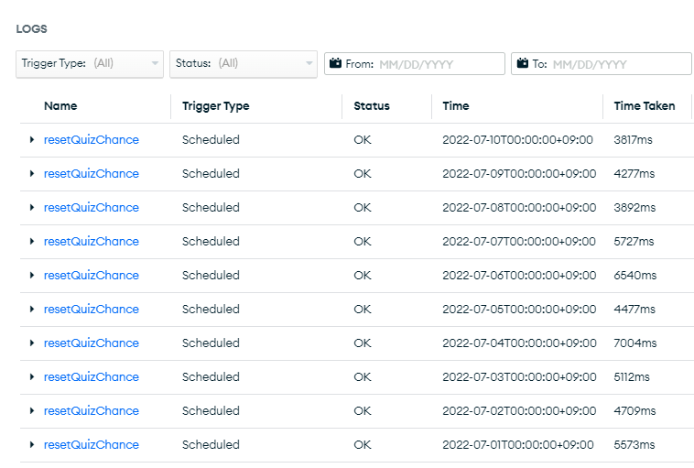
Task: Click OK status in 2022-07-06 row
Action: tap(363, 275)
